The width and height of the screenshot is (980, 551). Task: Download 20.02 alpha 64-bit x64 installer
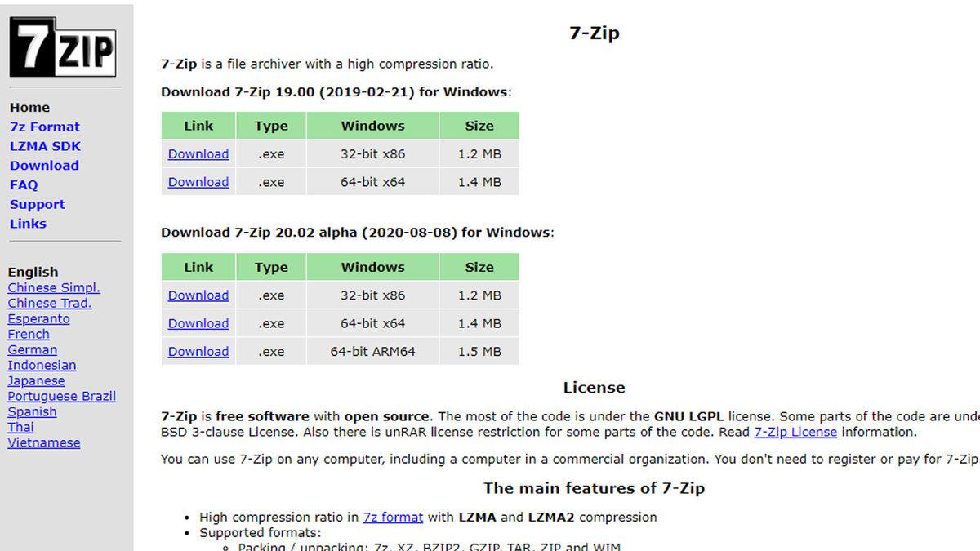198,323
